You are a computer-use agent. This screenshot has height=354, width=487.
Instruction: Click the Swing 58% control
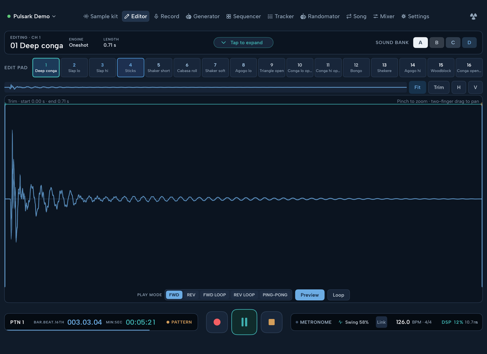[x=353, y=322]
